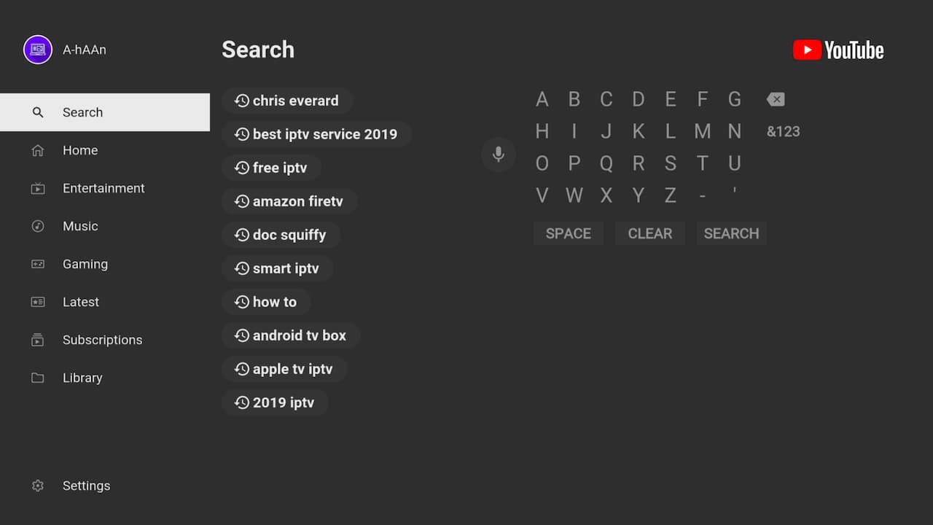Click the microphone voice search icon

(x=499, y=155)
